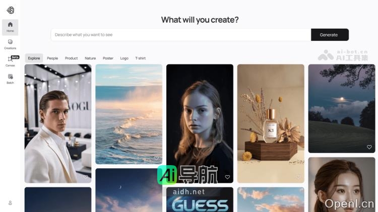
Task: Open the Canvas Beta tool icon
Action: click(10, 61)
